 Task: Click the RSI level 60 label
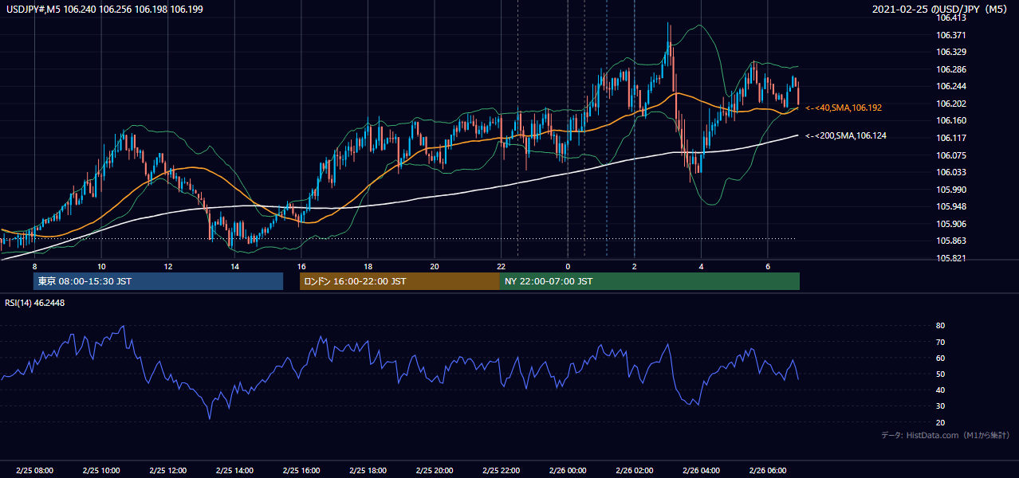[941, 358]
